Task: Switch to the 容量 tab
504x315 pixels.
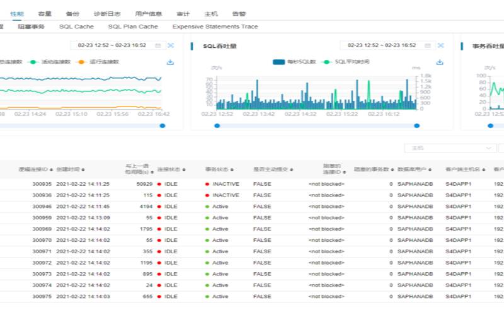Action: (x=45, y=14)
